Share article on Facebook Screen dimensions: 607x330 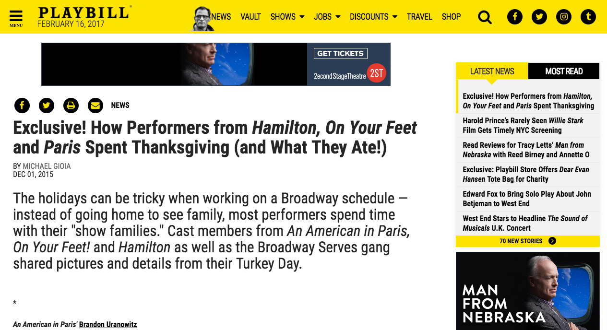pos(22,105)
